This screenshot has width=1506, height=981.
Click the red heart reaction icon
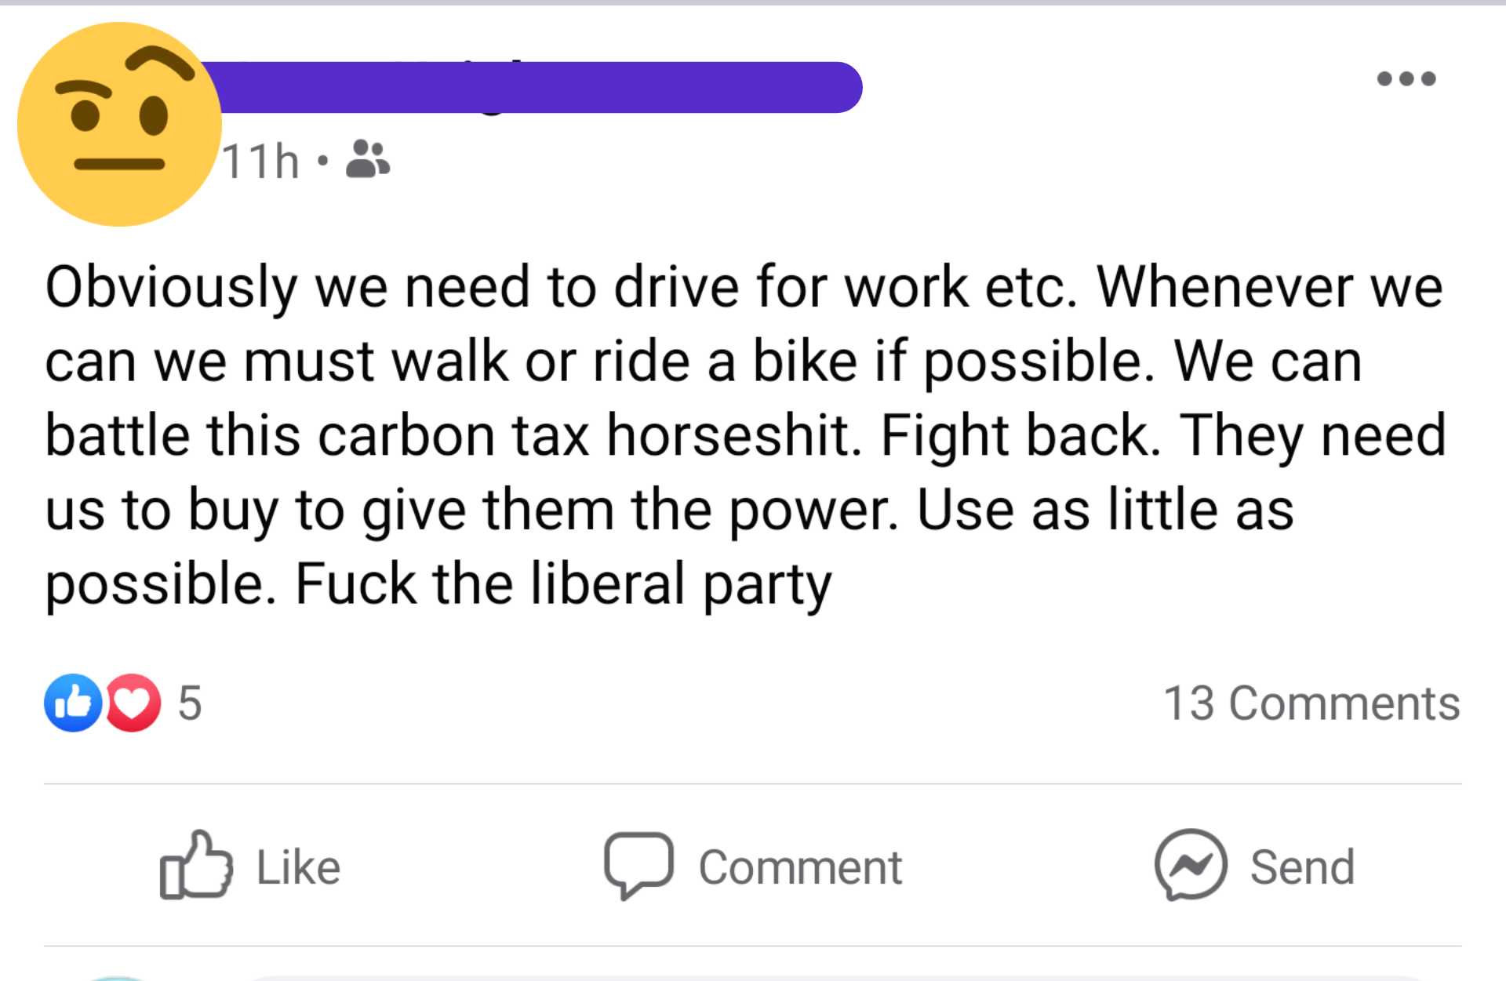click(x=133, y=703)
